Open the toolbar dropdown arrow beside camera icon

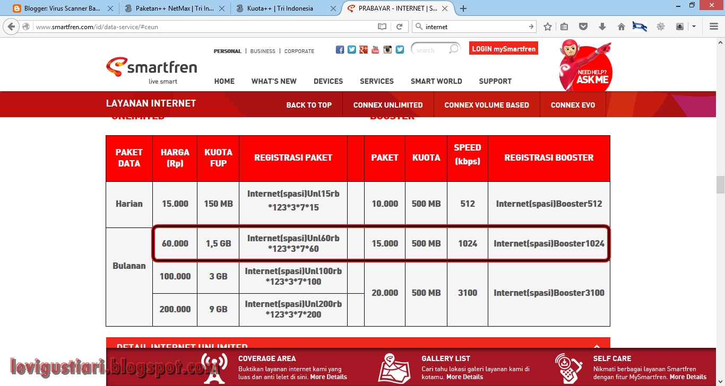694,27
